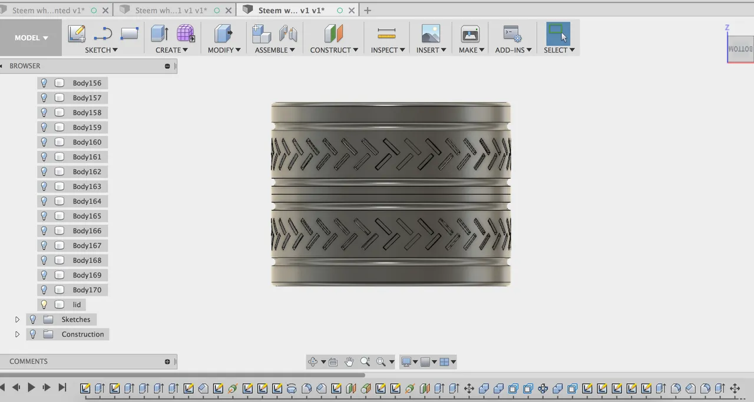
Task: Open the SKETCH dropdown menu
Action: tap(101, 50)
